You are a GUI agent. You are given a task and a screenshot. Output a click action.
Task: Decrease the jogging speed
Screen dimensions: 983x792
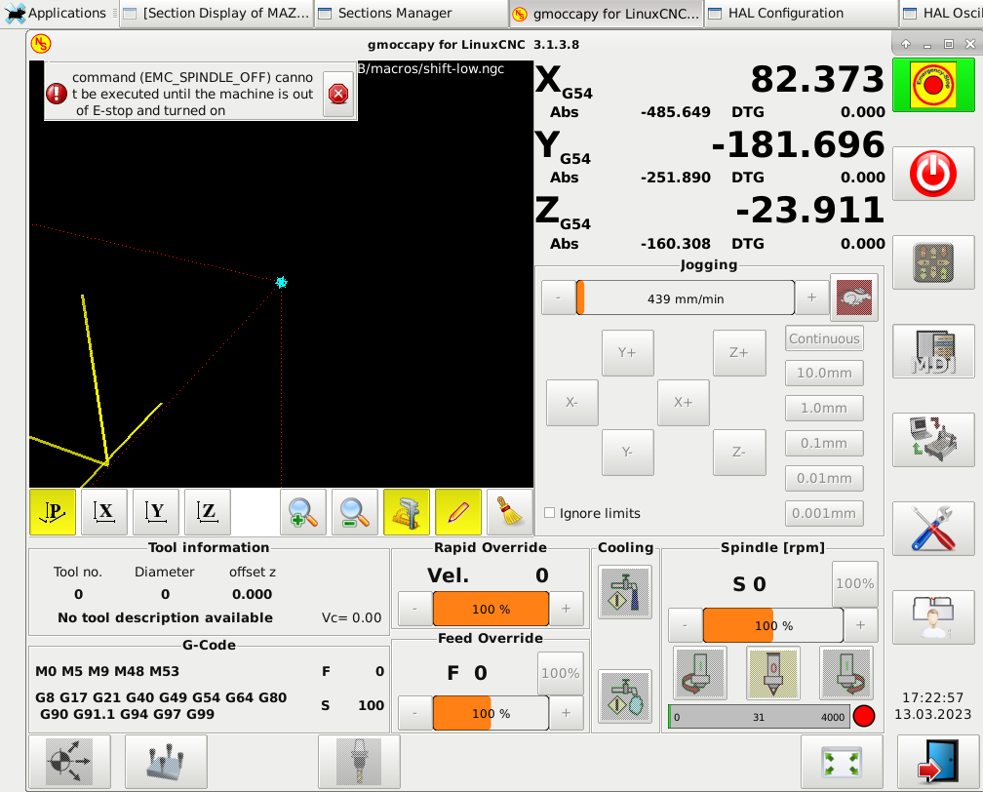coord(558,297)
